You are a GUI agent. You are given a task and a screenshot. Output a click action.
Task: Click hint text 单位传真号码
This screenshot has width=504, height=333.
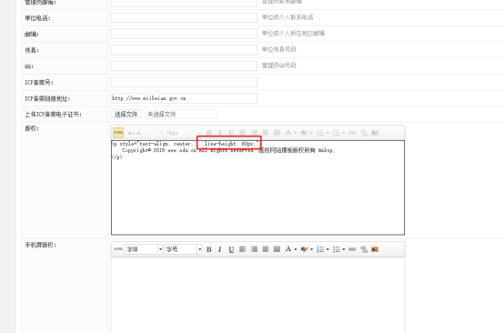pyautogui.click(x=278, y=49)
